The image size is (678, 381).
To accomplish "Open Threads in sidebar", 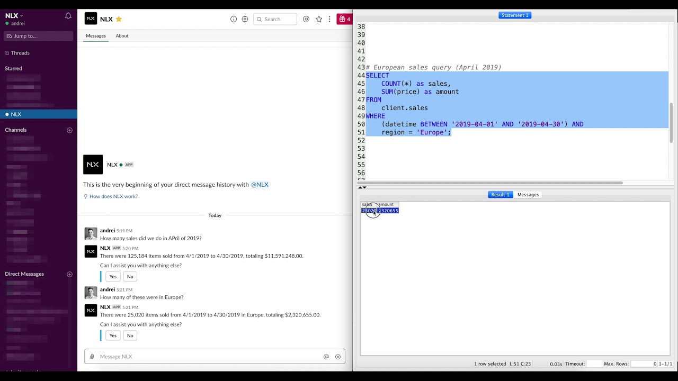I will coord(20,53).
